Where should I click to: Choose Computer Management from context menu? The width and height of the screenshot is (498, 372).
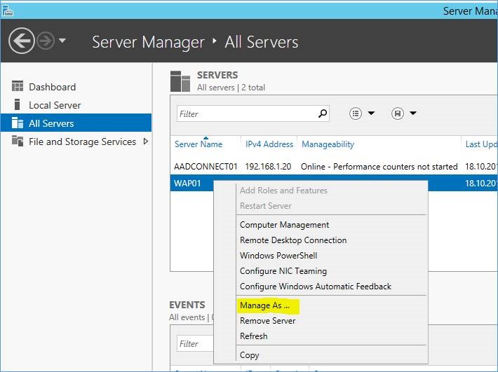[284, 225]
